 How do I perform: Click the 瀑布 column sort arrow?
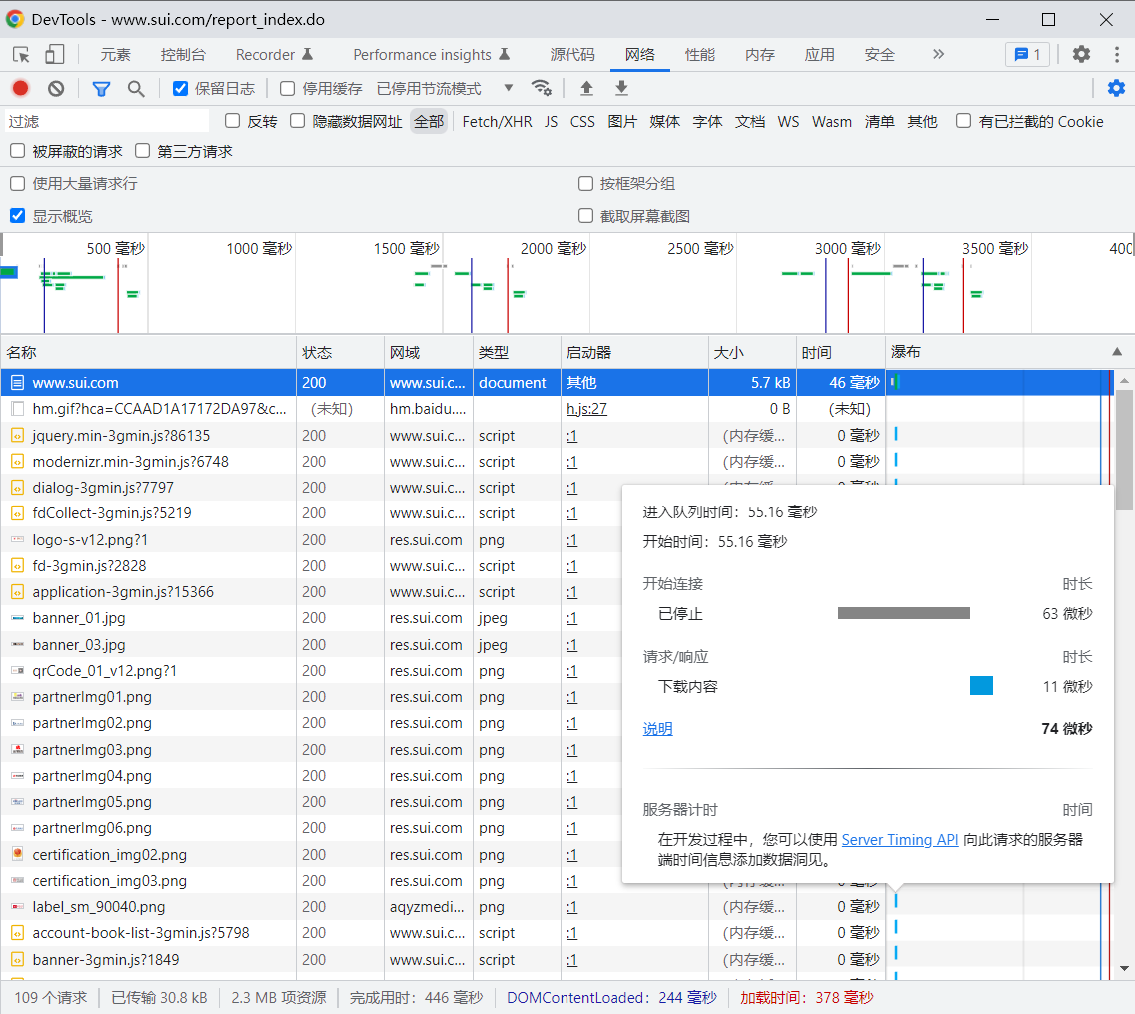pos(1117,352)
